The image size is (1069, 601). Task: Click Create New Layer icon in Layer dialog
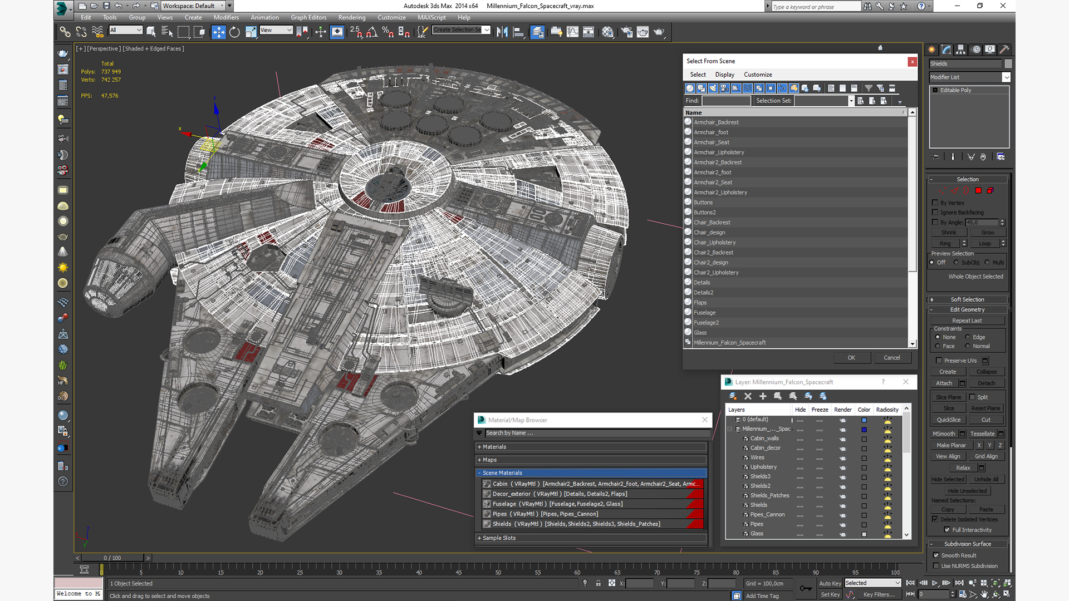pyautogui.click(x=733, y=396)
